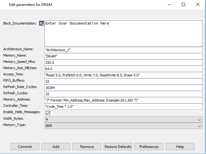Select the Memory_Name field containing DRAM
Screen dimensions: 206x154
tap(124, 56)
